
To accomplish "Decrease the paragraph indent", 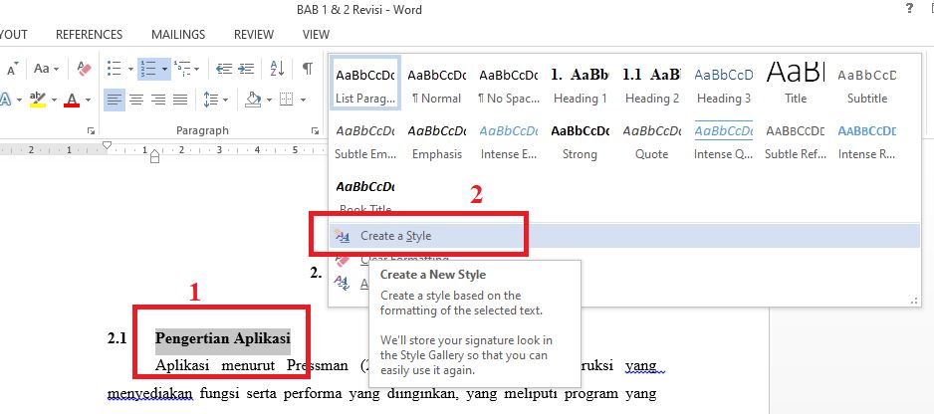I will tap(224, 69).
